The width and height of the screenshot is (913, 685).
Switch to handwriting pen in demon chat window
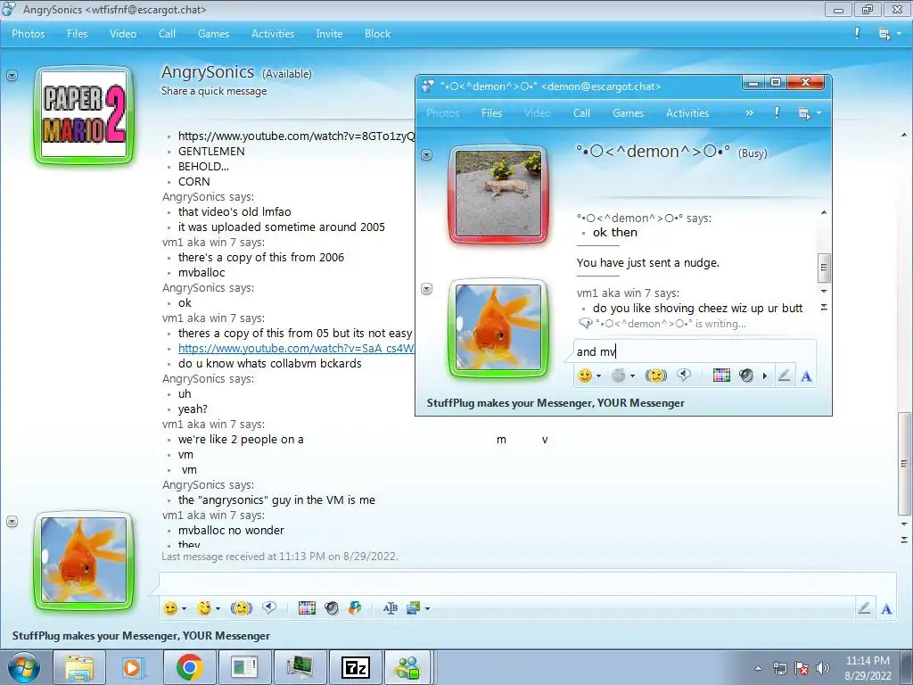[784, 376]
